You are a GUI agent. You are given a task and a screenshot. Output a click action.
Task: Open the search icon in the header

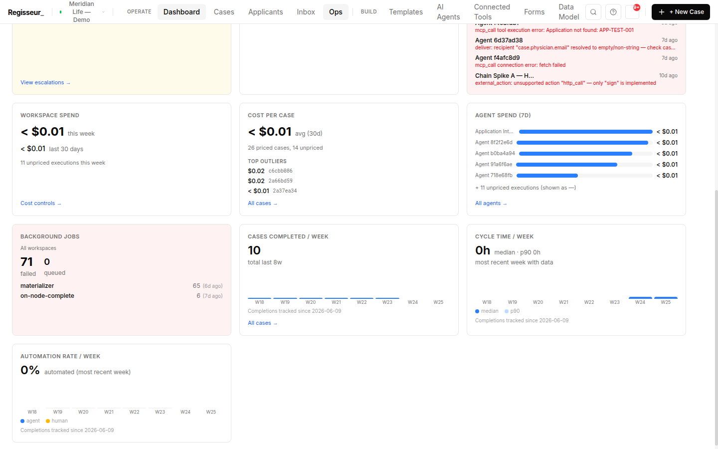[x=593, y=12]
